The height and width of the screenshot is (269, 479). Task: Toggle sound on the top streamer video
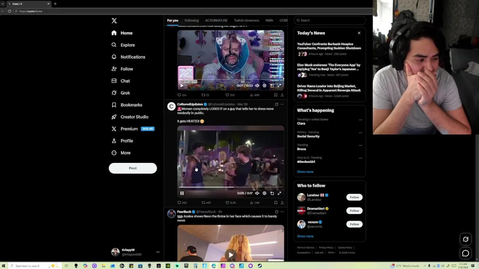point(257,86)
